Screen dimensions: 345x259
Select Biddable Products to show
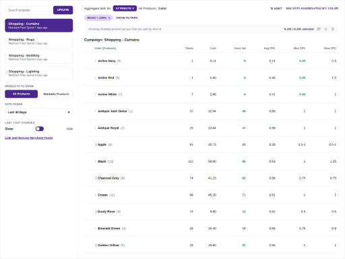point(57,94)
